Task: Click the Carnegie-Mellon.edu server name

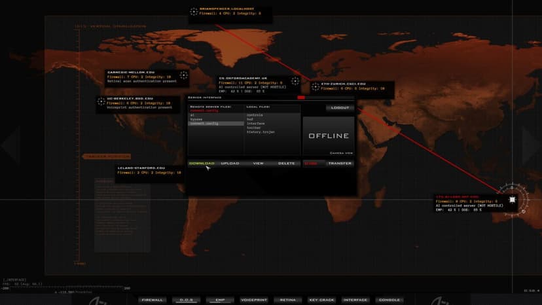Action: tap(131, 72)
